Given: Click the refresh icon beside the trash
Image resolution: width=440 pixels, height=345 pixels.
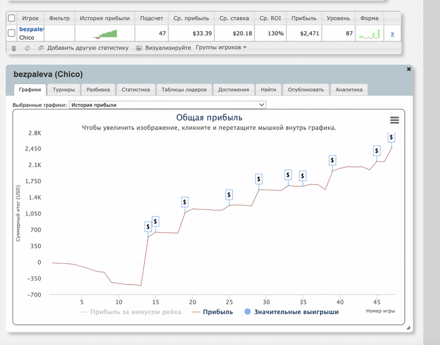Looking at the screenshot, I should 27,48.
